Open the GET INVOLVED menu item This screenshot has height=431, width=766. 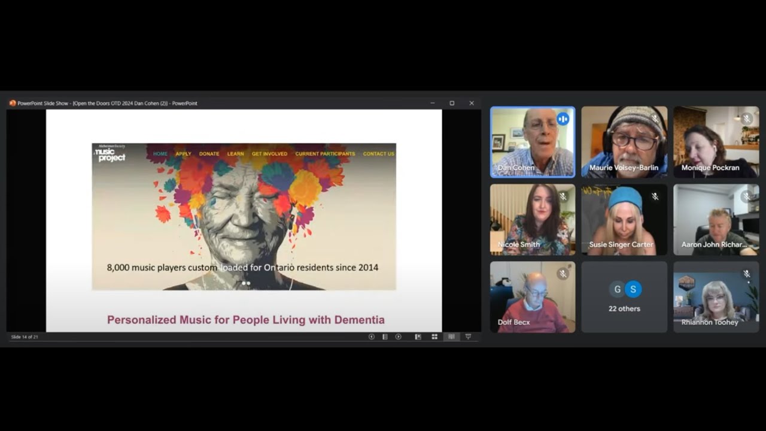pyautogui.click(x=269, y=154)
